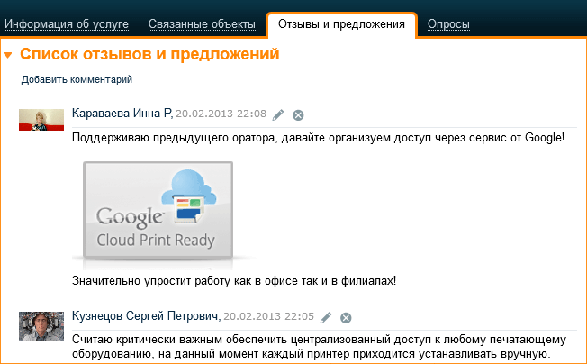Click the Список отзывов и предложений heading

149,54
